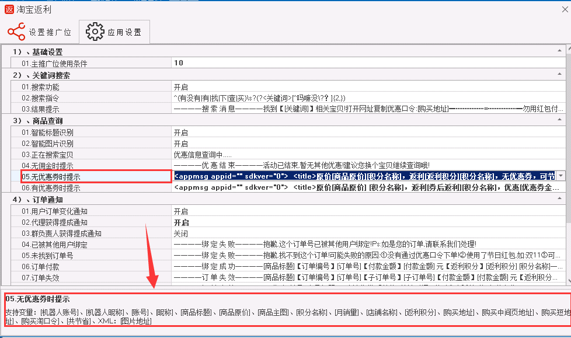Click scrollbar down arrow of the settings list
Screen dimensions: 571x338
(x=569, y=281)
